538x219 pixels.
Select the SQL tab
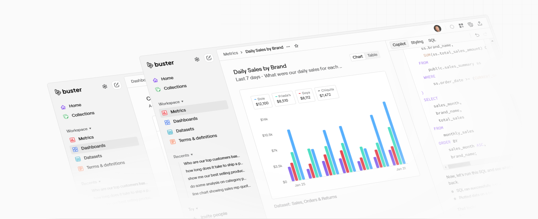[432, 40]
